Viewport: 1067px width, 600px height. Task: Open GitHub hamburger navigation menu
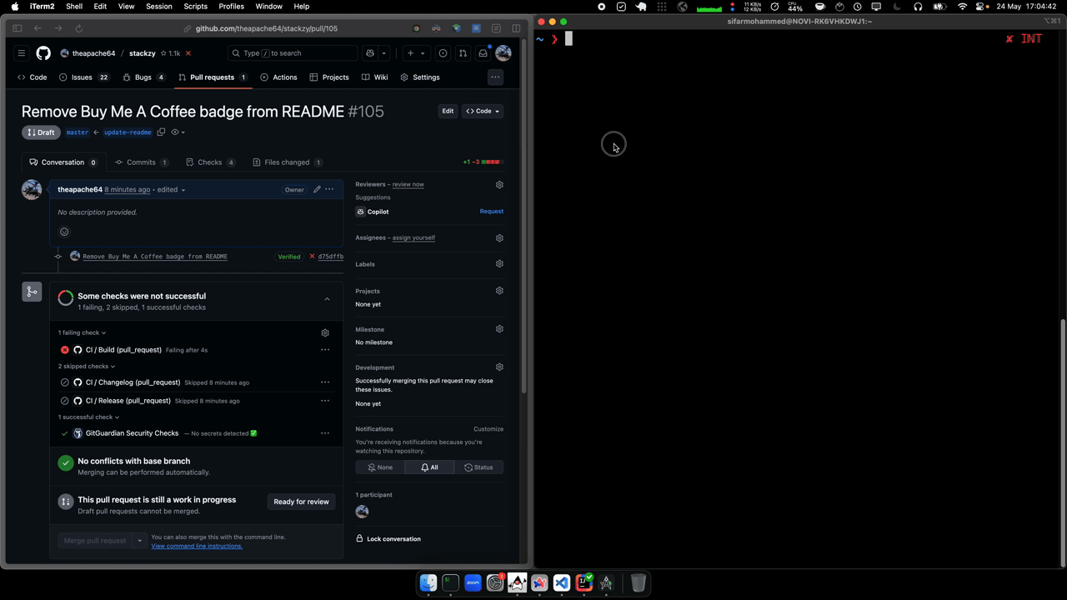22,53
